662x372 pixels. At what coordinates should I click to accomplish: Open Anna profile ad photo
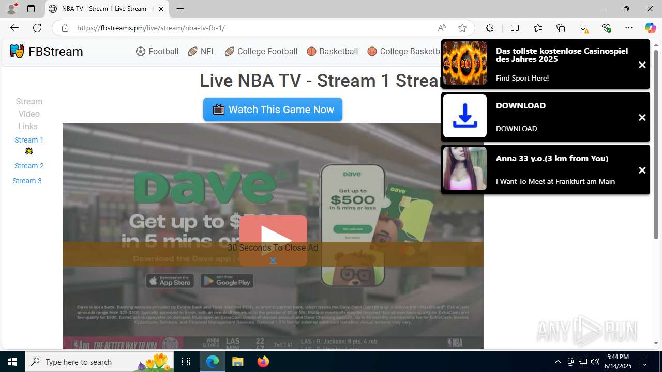tap(465, 168)
